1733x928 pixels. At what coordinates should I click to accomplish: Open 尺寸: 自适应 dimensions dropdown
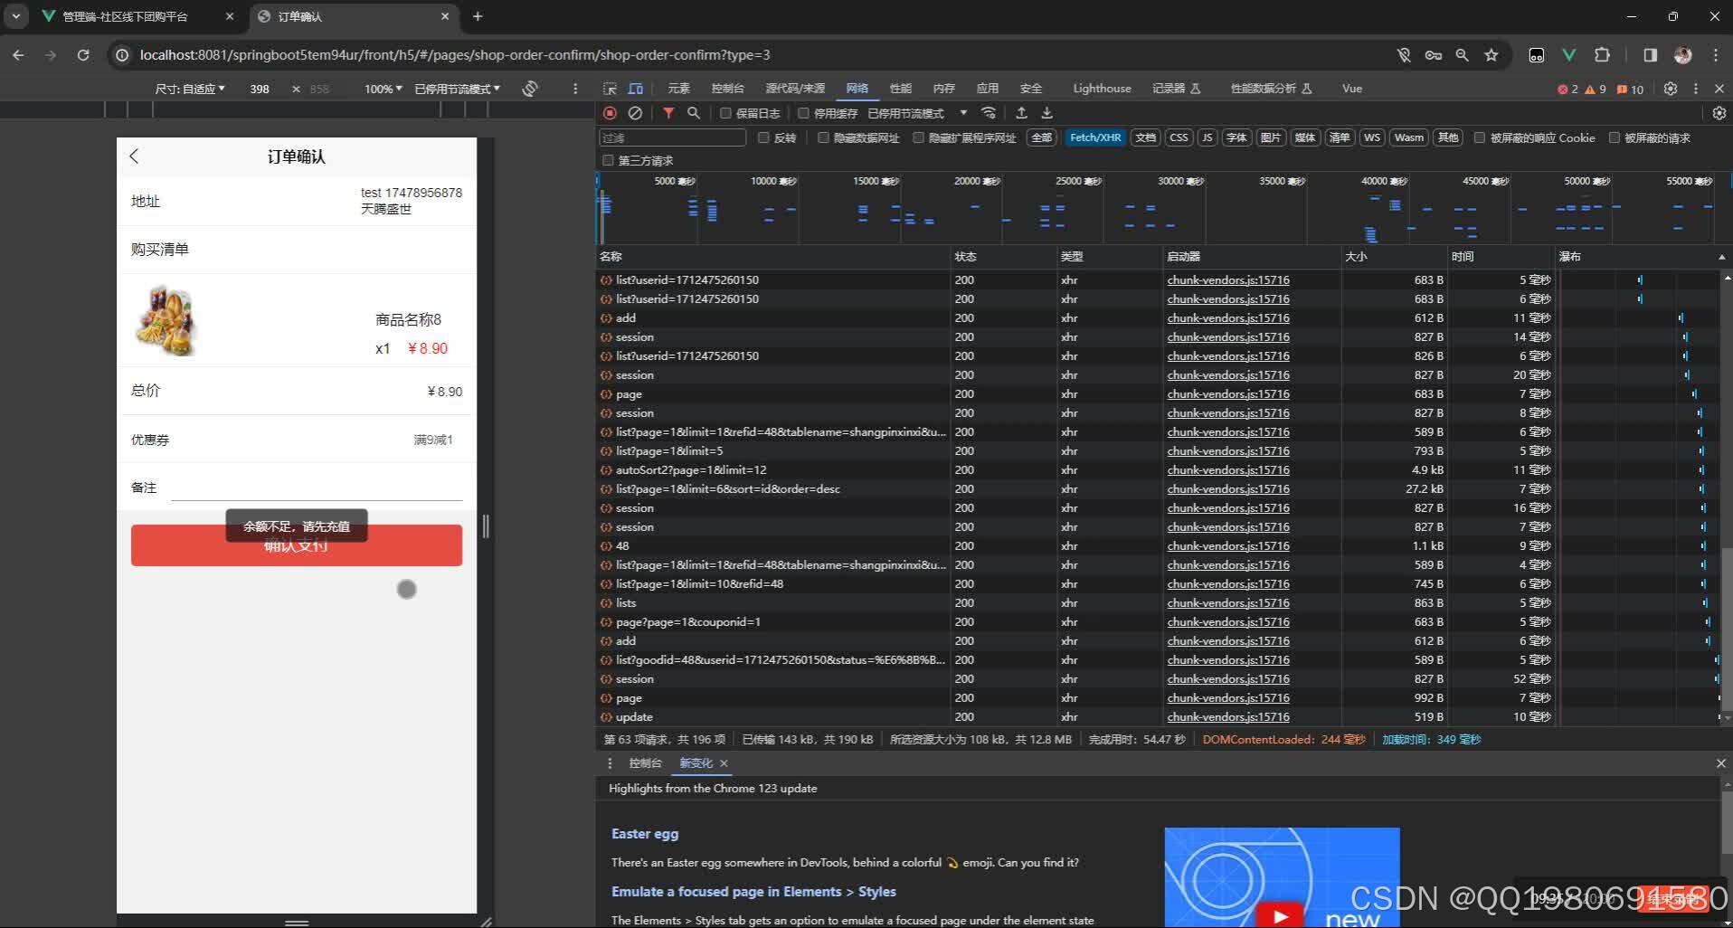(189, 89)
